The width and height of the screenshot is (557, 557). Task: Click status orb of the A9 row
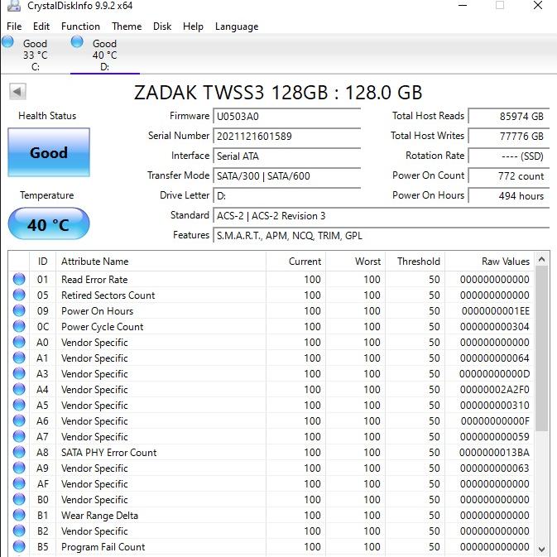click(x=19, y=468)
